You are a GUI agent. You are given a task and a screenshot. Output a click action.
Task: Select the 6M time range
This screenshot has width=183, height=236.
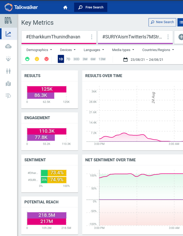coord(93,59)
